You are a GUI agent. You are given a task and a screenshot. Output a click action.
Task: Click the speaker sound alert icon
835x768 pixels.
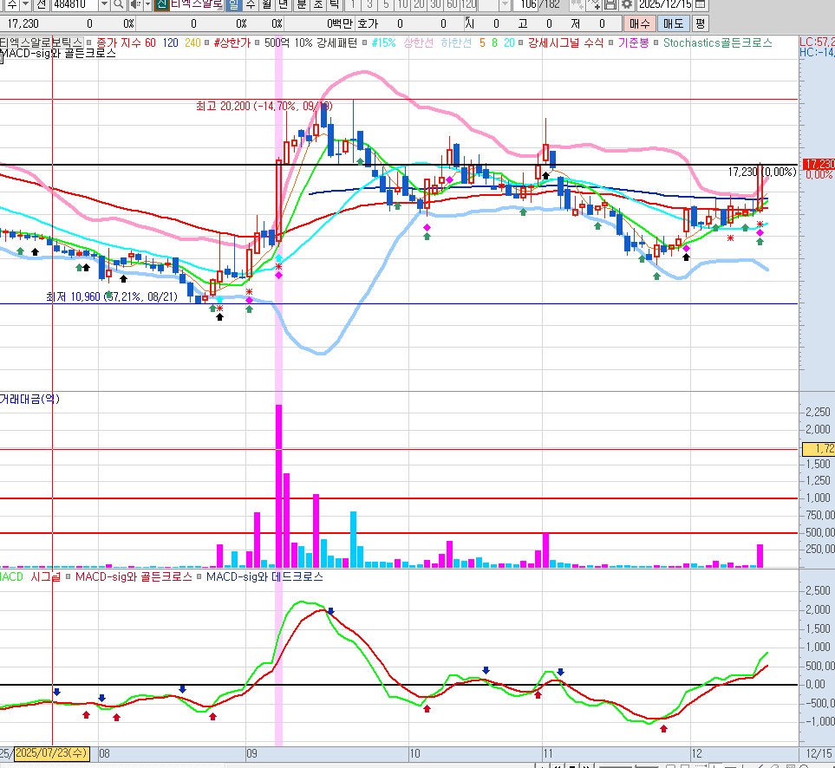(134, 5)
